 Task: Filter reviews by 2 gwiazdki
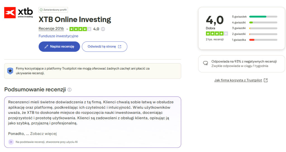click(x=254, y=34)
